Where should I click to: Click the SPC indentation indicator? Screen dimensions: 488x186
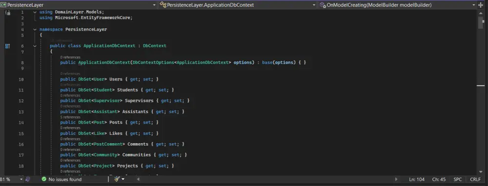(x=458, y=180)
